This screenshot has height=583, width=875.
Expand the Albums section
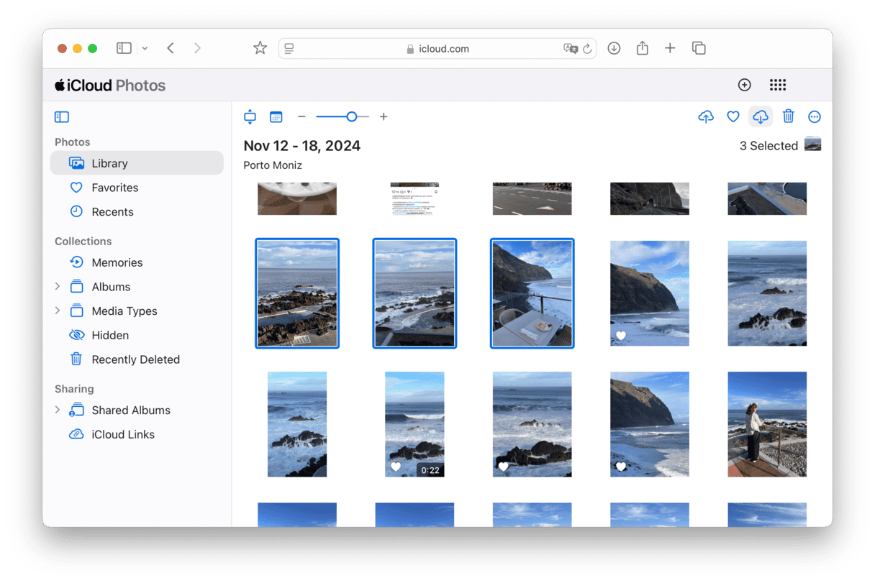(x=58, y=287)
